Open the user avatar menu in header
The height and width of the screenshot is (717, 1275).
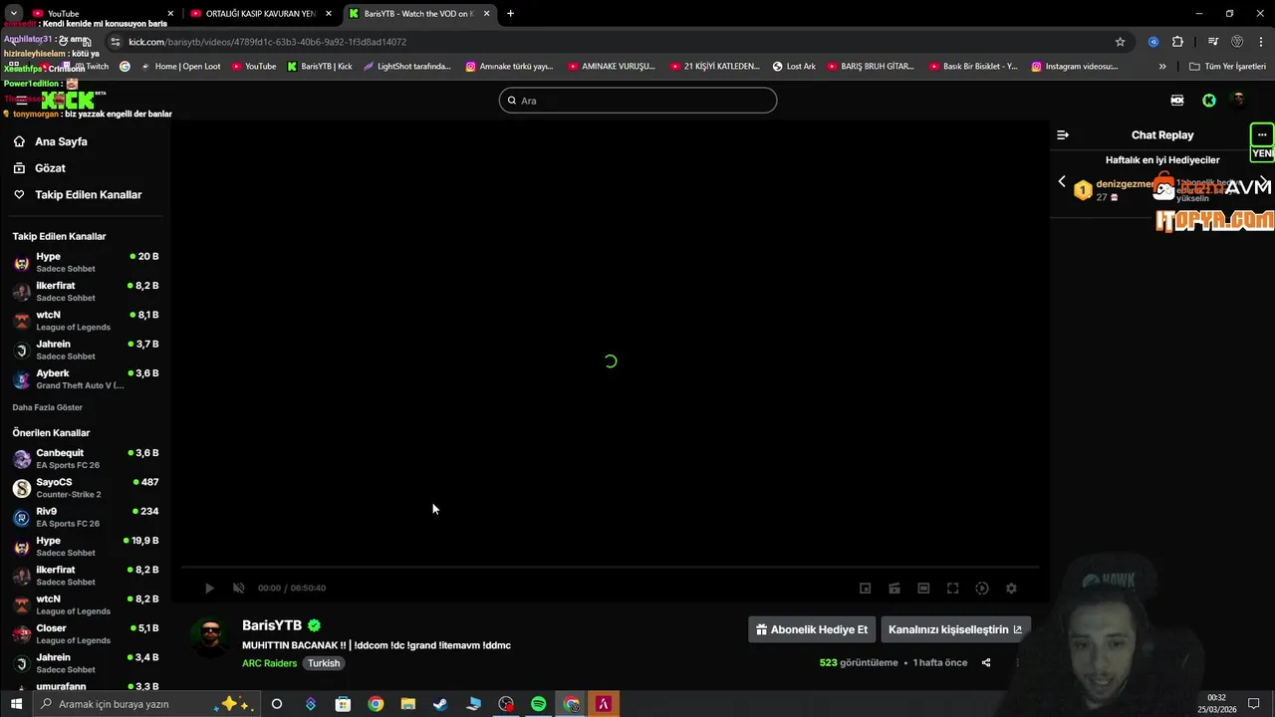[1238, 100]
